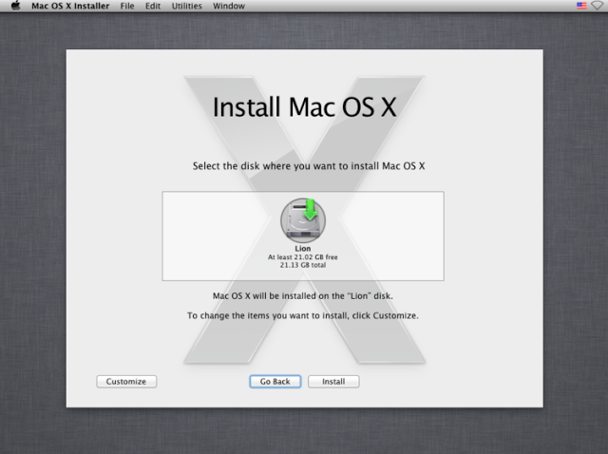Click the "Select the disk" instruction text
Screen dimensions: 608x454
tap(309, 165)
